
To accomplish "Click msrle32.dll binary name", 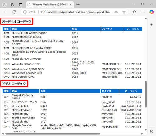I will (108, 106).
